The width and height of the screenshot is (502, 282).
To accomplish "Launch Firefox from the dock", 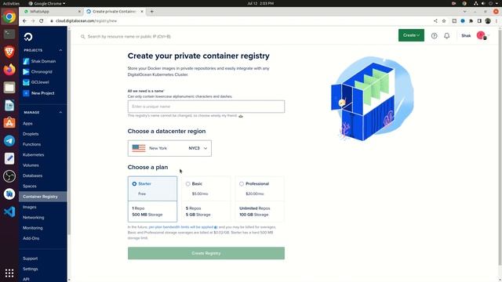I will pos(9,70).
